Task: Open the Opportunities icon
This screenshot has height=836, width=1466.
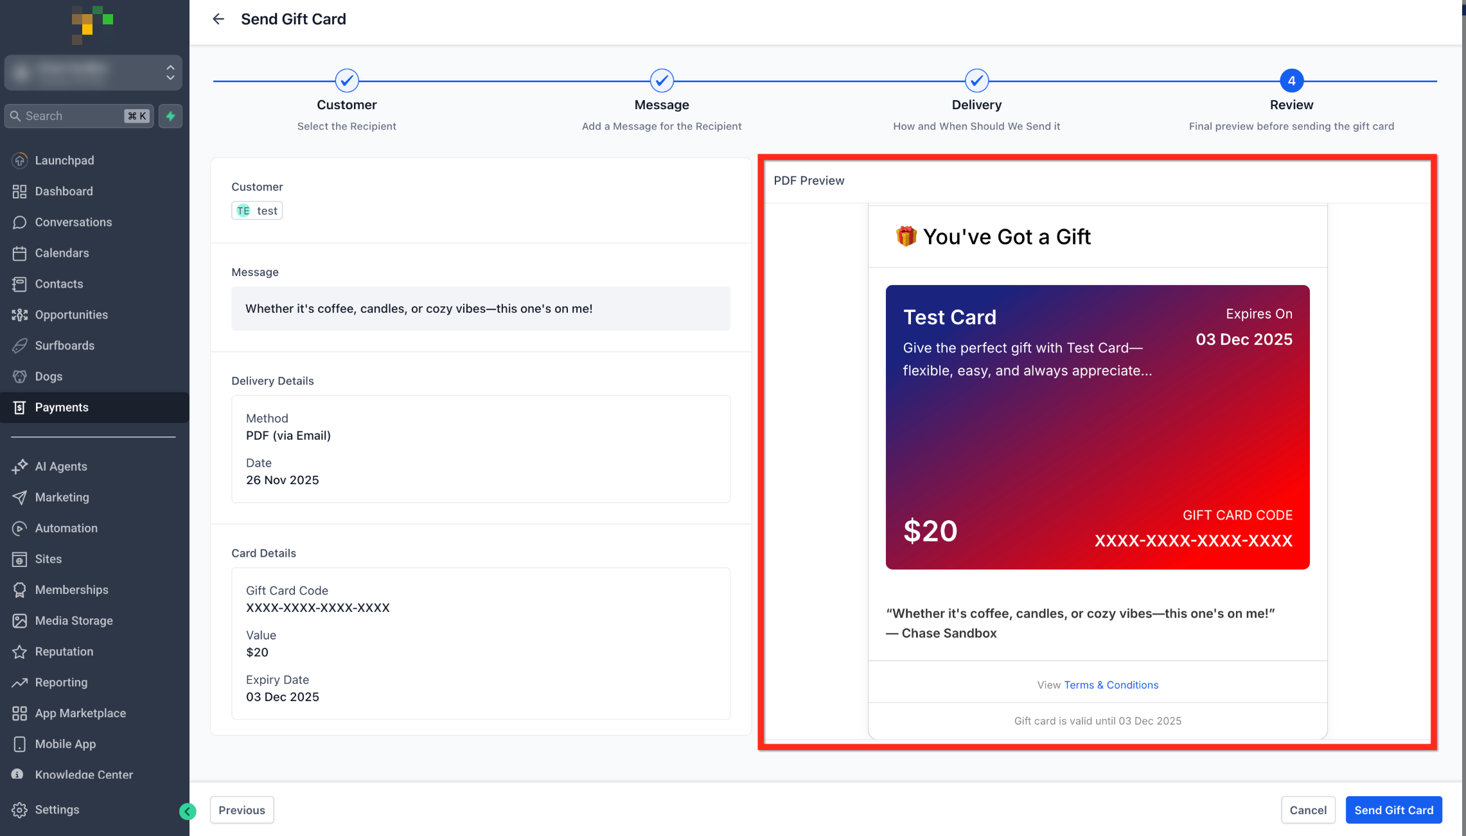Action: [20, 315]
